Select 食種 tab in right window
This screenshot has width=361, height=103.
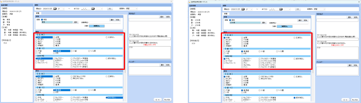[x=225, y=13]
